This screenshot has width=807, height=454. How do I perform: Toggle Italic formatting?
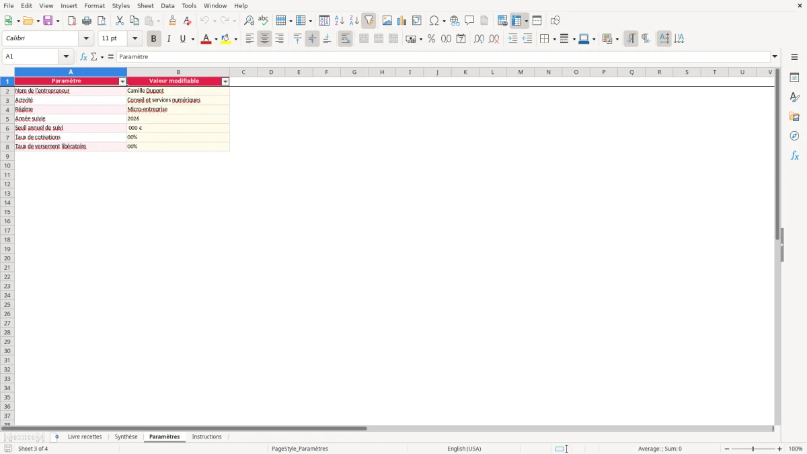pyautogui.click(x=168, y=39)
